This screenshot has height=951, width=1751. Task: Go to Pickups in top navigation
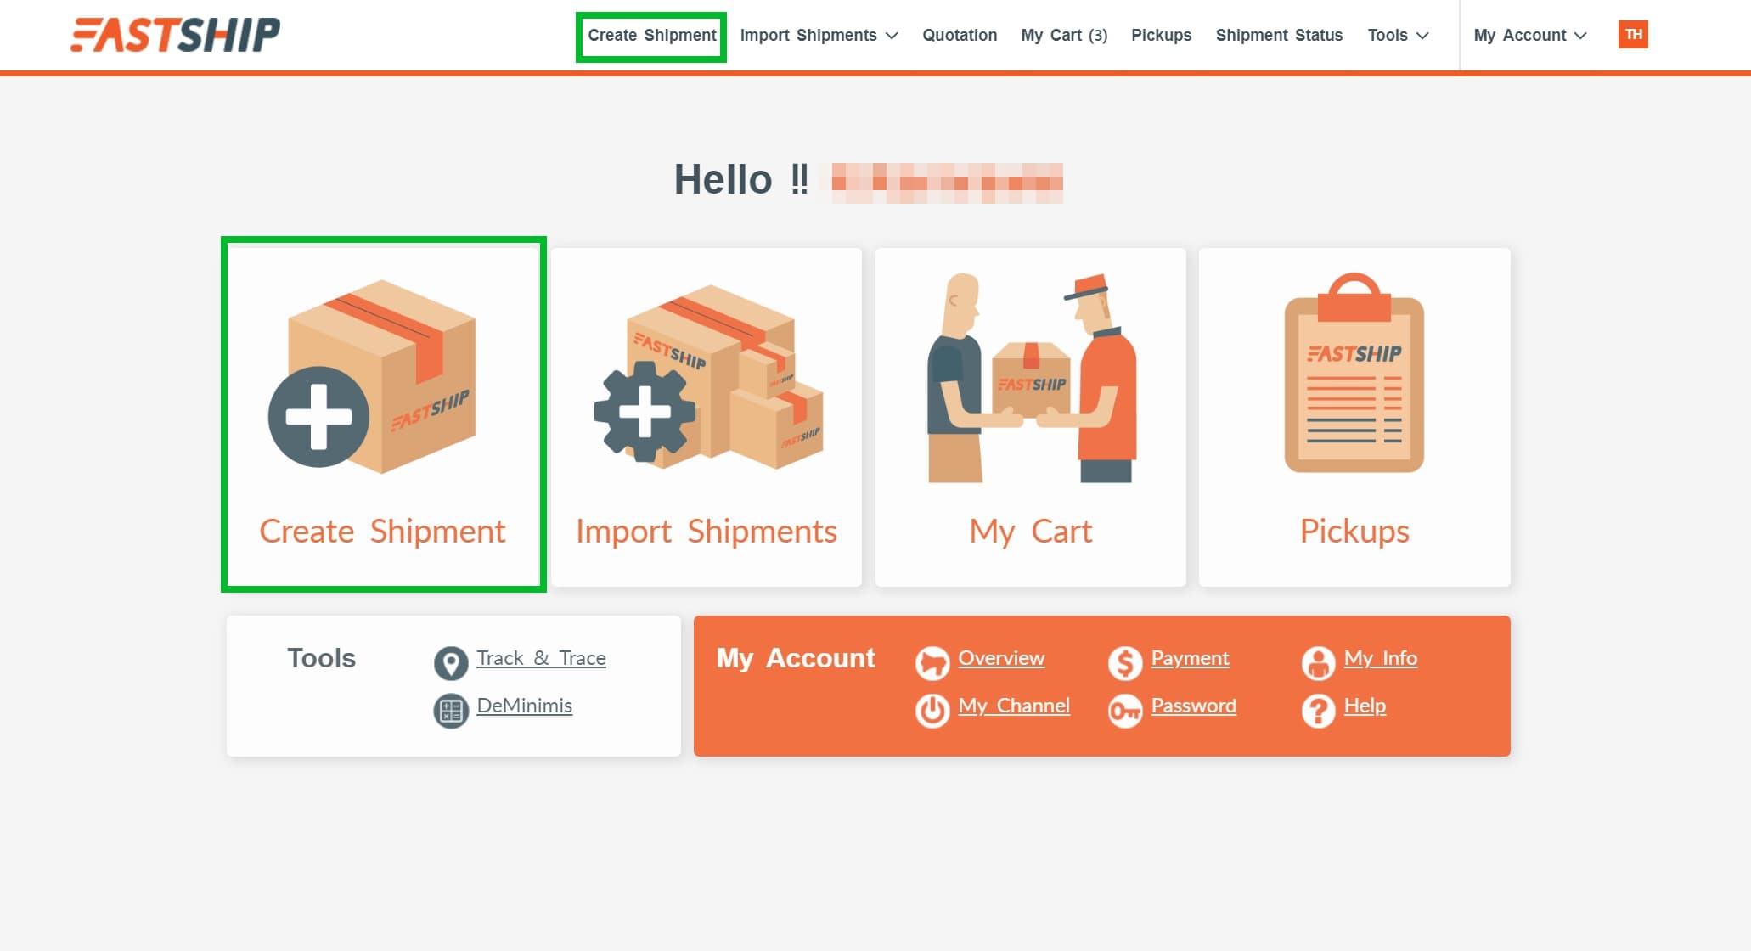point(1161,35)
